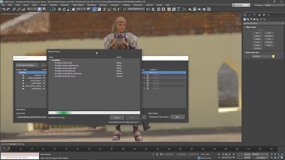Activate the Select and Rotate tool
This screenshot has width=285, height=160.
coord(64,9)
